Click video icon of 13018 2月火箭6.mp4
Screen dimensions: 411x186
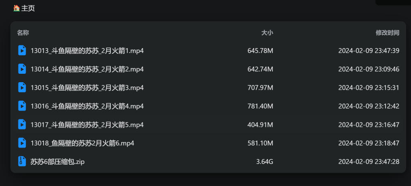pos(22,143)
